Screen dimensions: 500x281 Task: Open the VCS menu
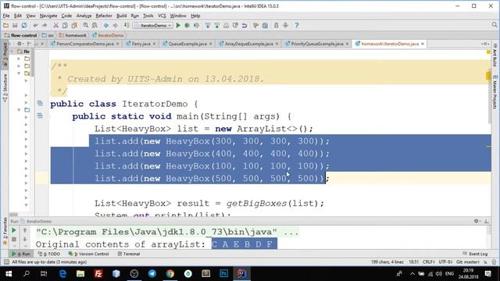(x=162, y=16)
